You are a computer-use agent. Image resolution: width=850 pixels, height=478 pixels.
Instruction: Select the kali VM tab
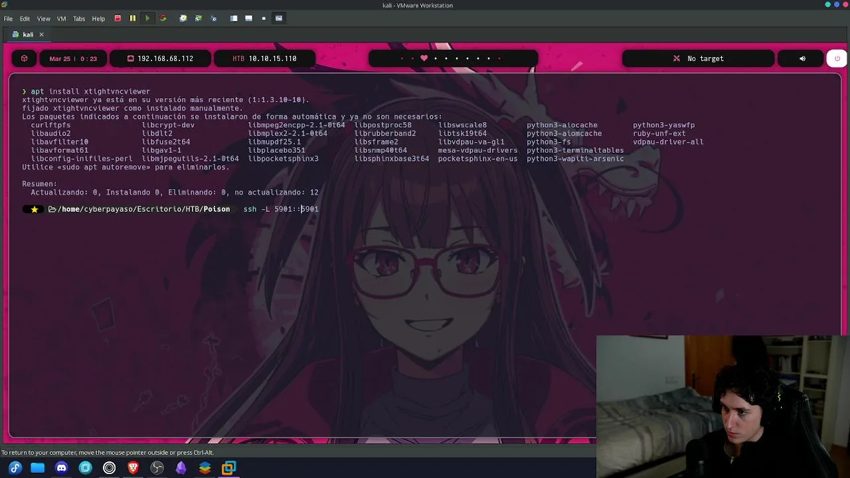pyautogui.click(x=28, y=35)
